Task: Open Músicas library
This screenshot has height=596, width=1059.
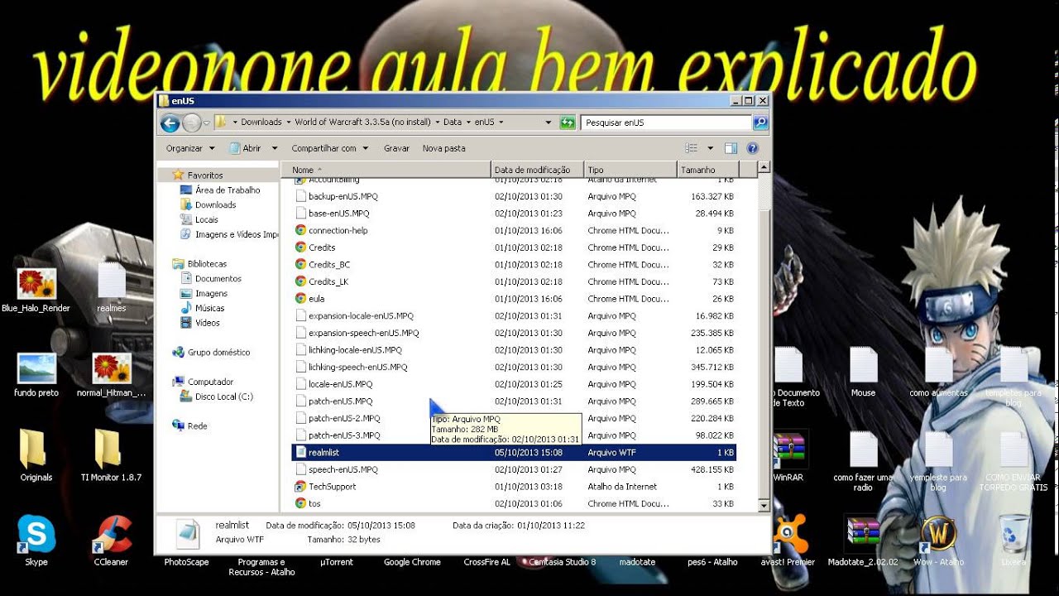Action: tap(209, 308)
